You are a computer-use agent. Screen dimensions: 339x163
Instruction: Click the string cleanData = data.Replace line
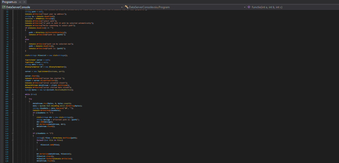(x=53, y=108)
